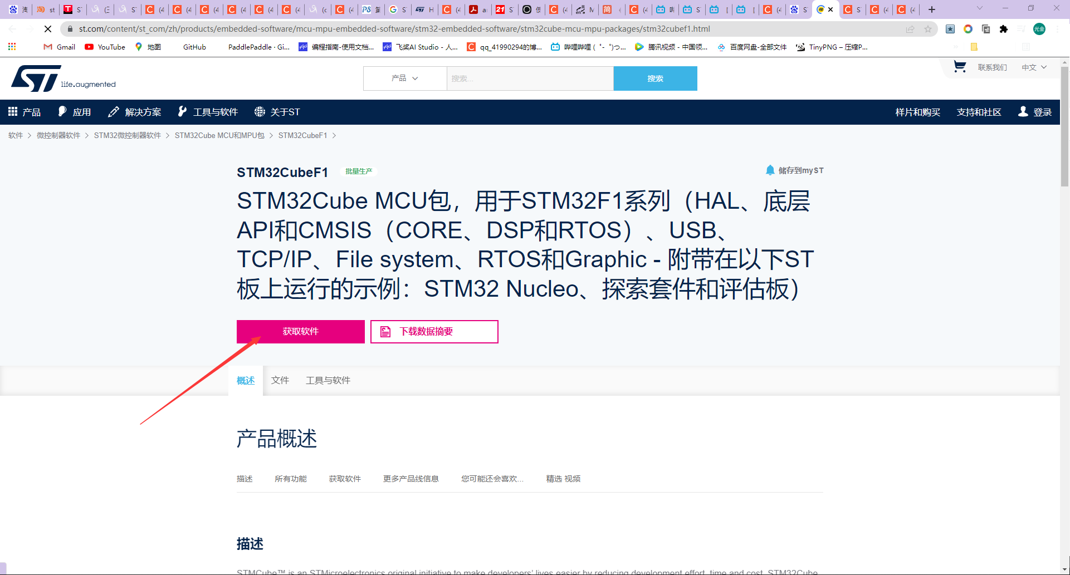Screen dimensions: 1070x575
Task: Jump to 所有功能 section anchor
Action: 291,479
